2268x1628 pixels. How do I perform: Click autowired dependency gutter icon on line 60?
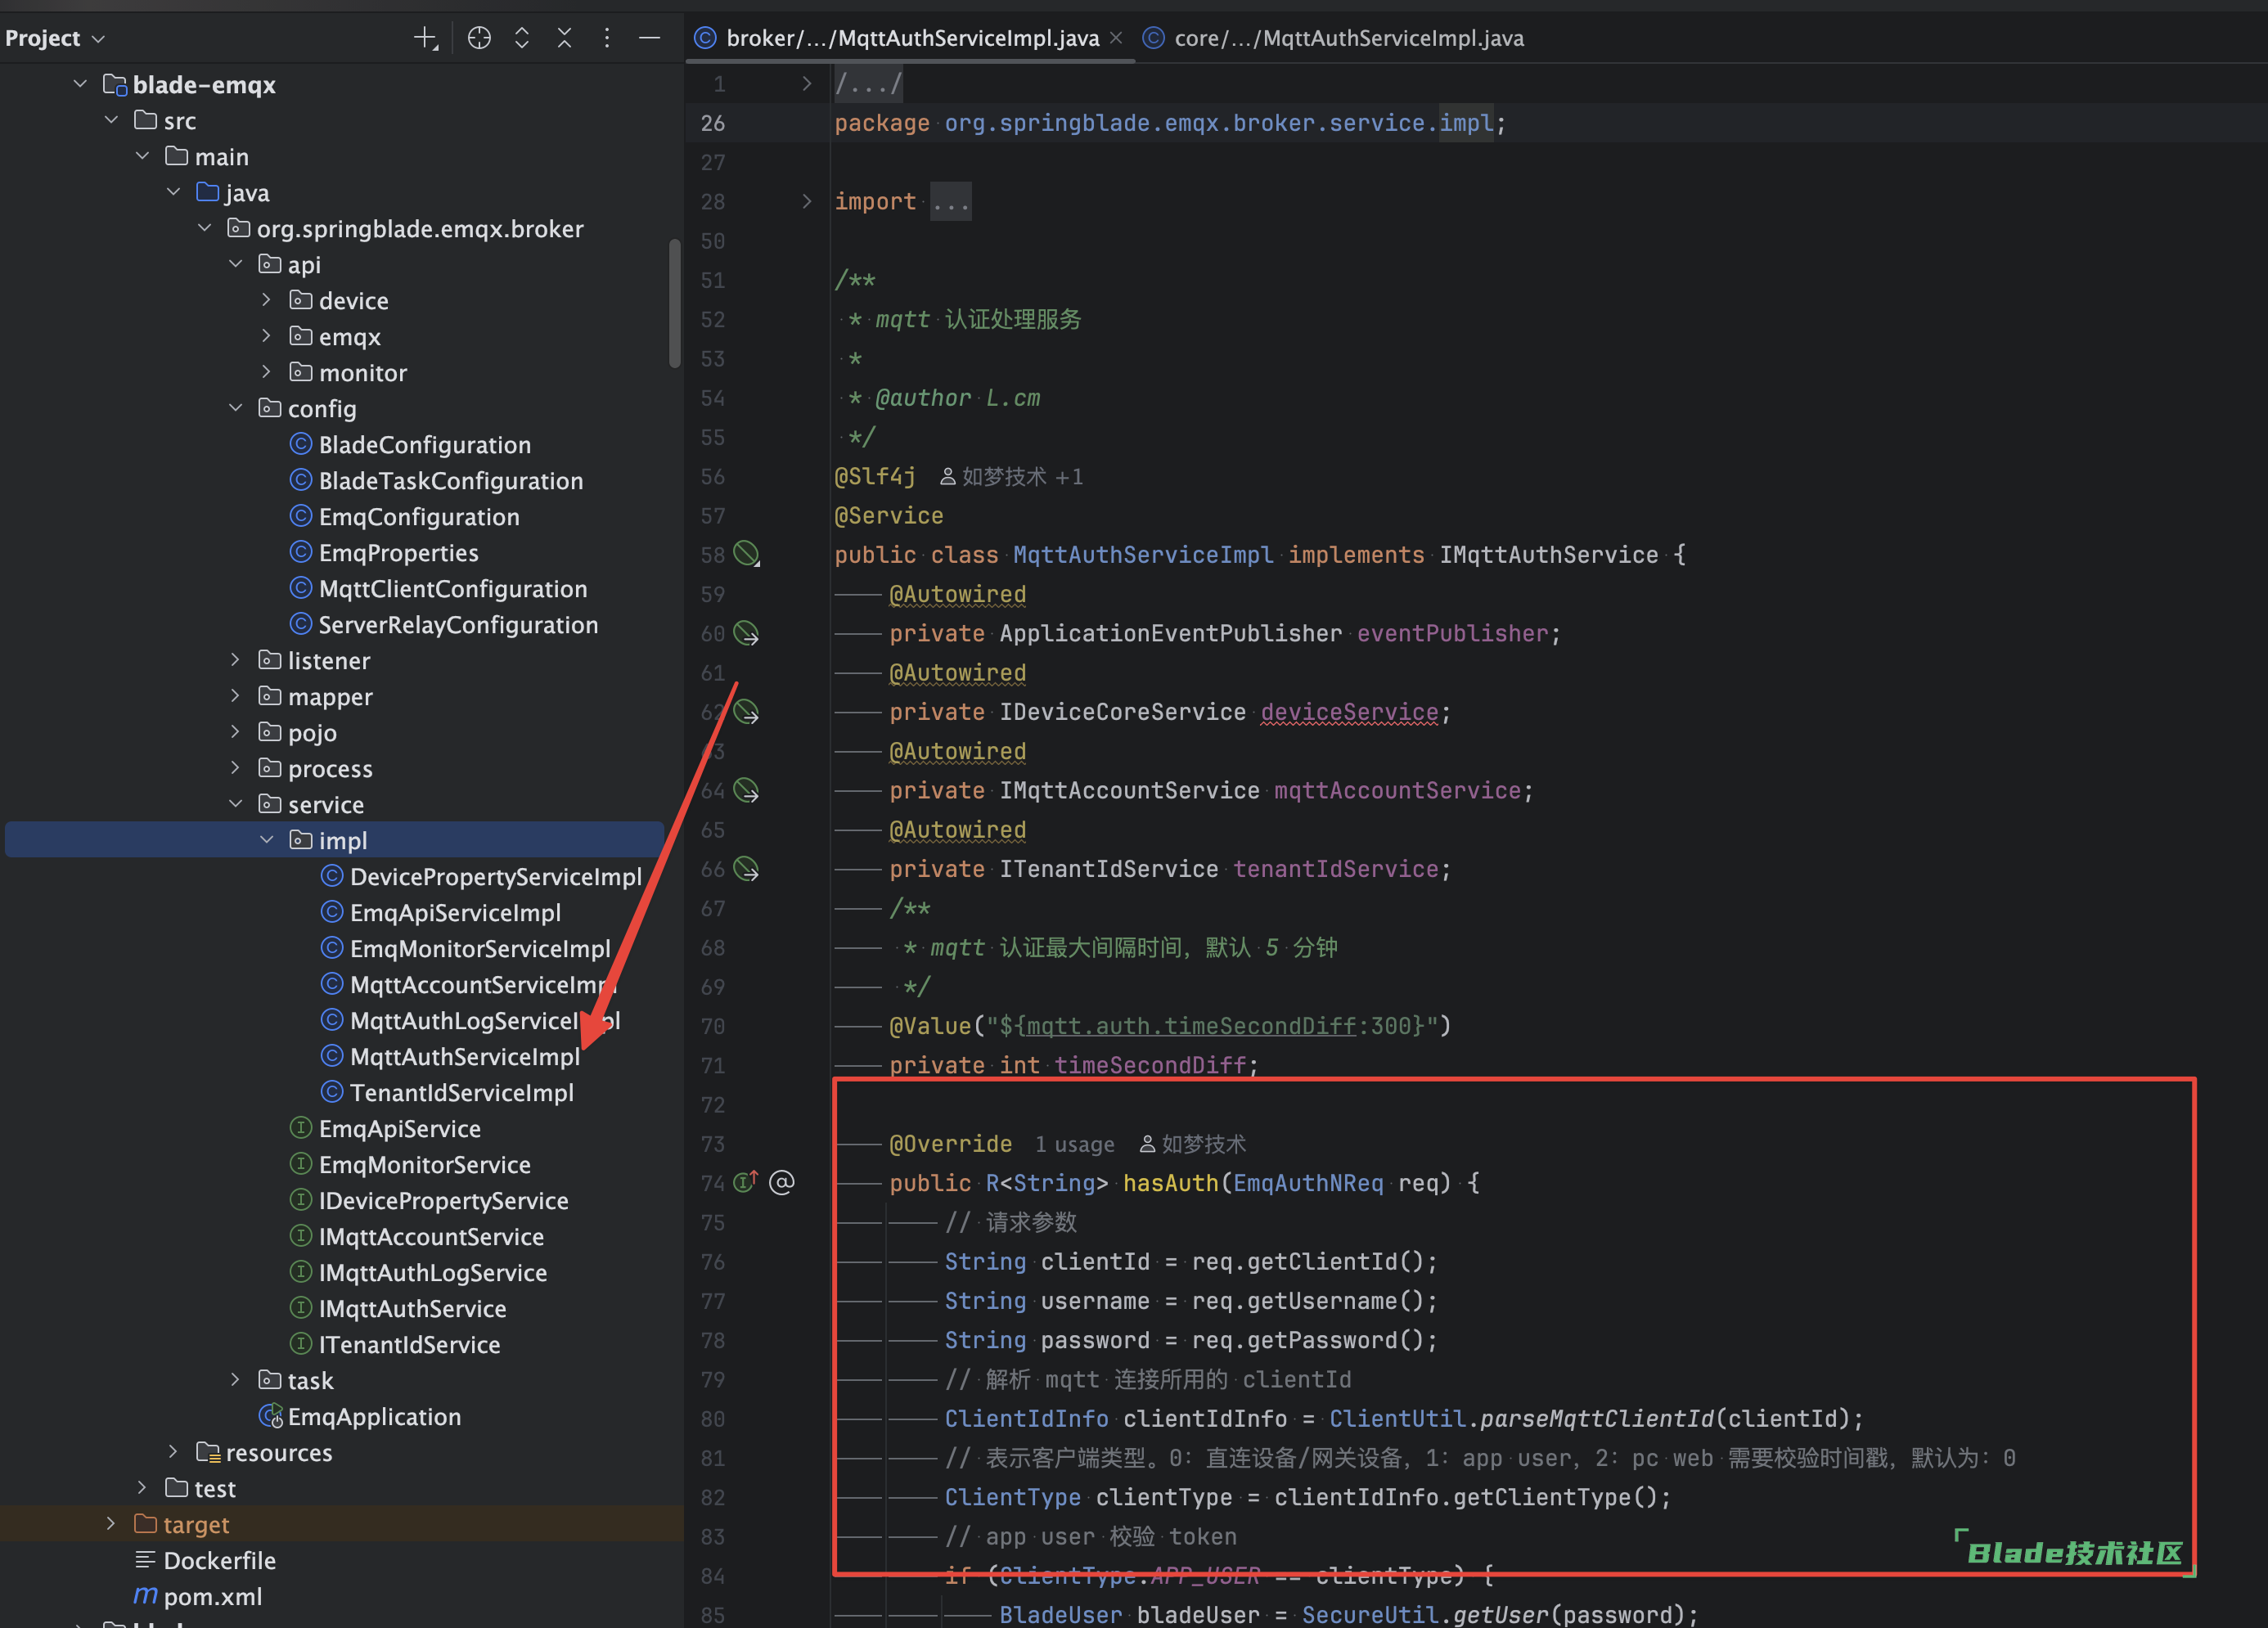746,633
